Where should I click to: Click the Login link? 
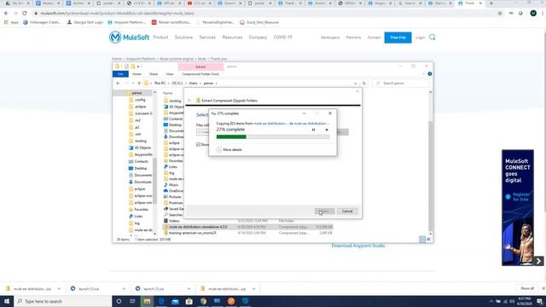point(420,38)
